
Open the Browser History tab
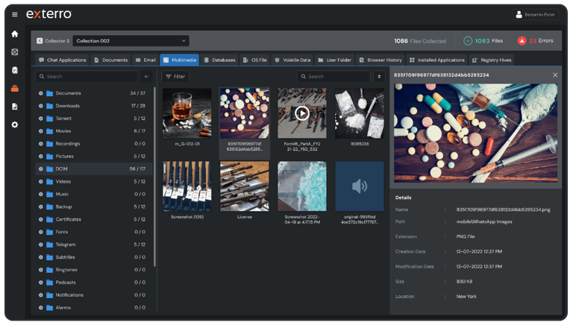click(381, 60)
